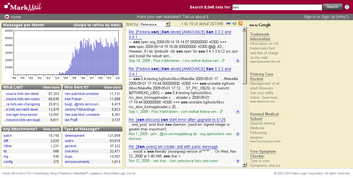Filter by source.lists.xen-devel list
This screenshot has width=353, height=178.
click(x=21, y=94)
